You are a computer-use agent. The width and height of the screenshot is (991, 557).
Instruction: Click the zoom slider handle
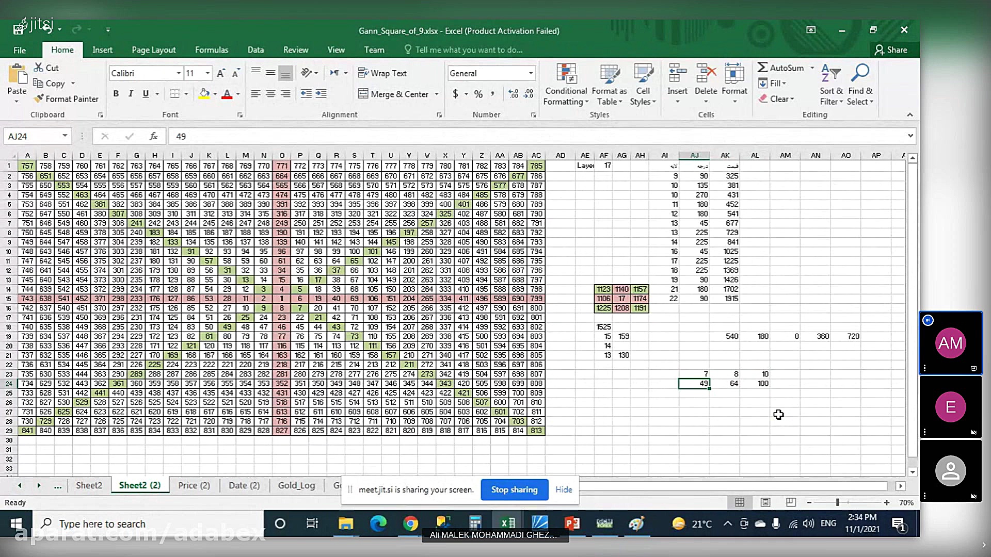[837, 502]
